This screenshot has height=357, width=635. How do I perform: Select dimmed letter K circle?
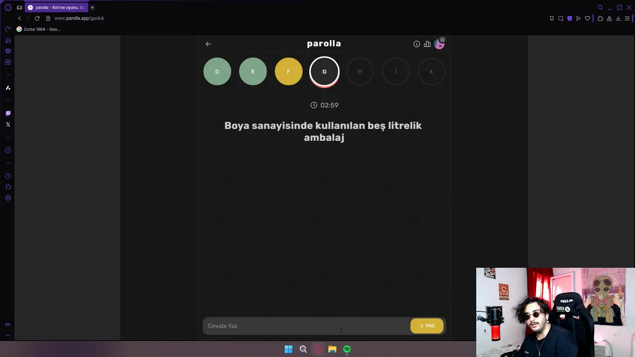[432, 71]
